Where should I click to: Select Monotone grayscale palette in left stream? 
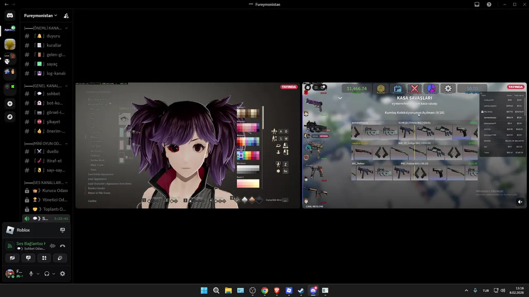pos(248,169)
